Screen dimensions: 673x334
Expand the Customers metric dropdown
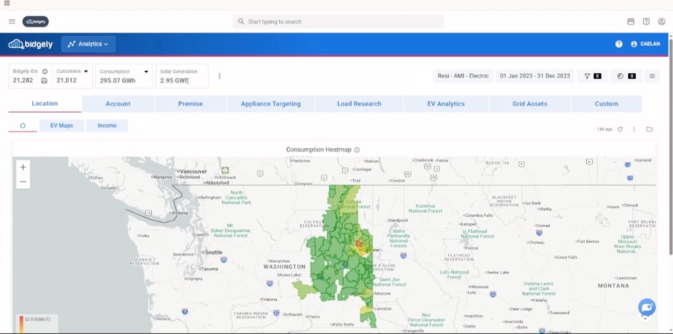click(86, 71)
